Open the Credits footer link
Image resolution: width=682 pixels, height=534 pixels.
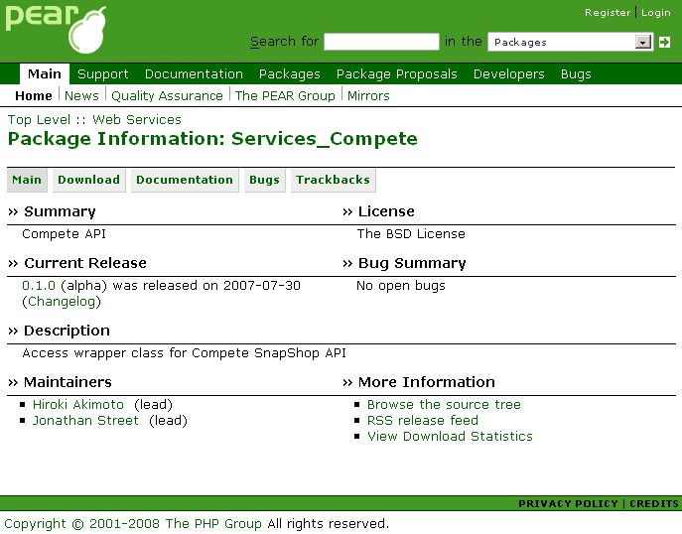pos(654,503)
